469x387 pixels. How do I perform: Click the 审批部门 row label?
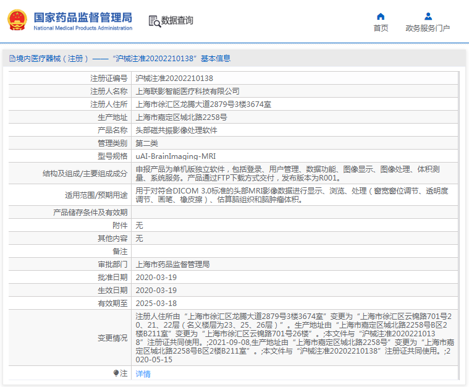[x=112, y=265]
